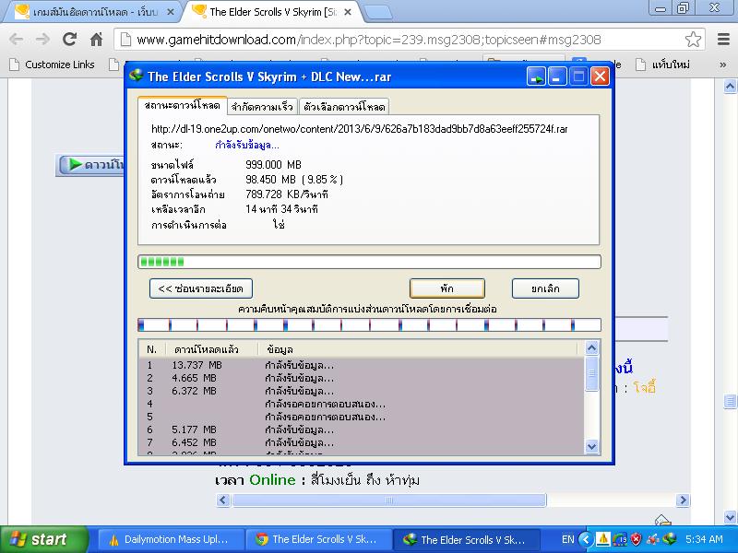738x553 pixels.
Task: Click the Chrome address bar URL
Action: [368, 40]
